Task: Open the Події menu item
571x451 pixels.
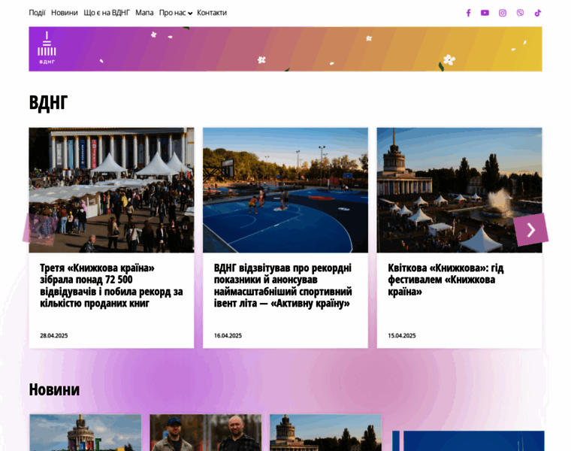Action: [37, 13]
